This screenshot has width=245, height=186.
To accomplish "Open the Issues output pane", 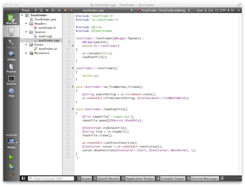I will pos(84,179).
